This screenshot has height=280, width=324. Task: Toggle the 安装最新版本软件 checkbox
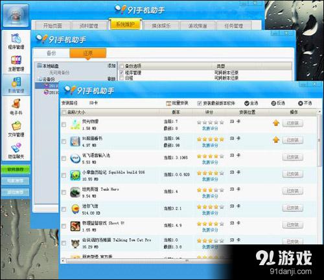pos(199,103)
